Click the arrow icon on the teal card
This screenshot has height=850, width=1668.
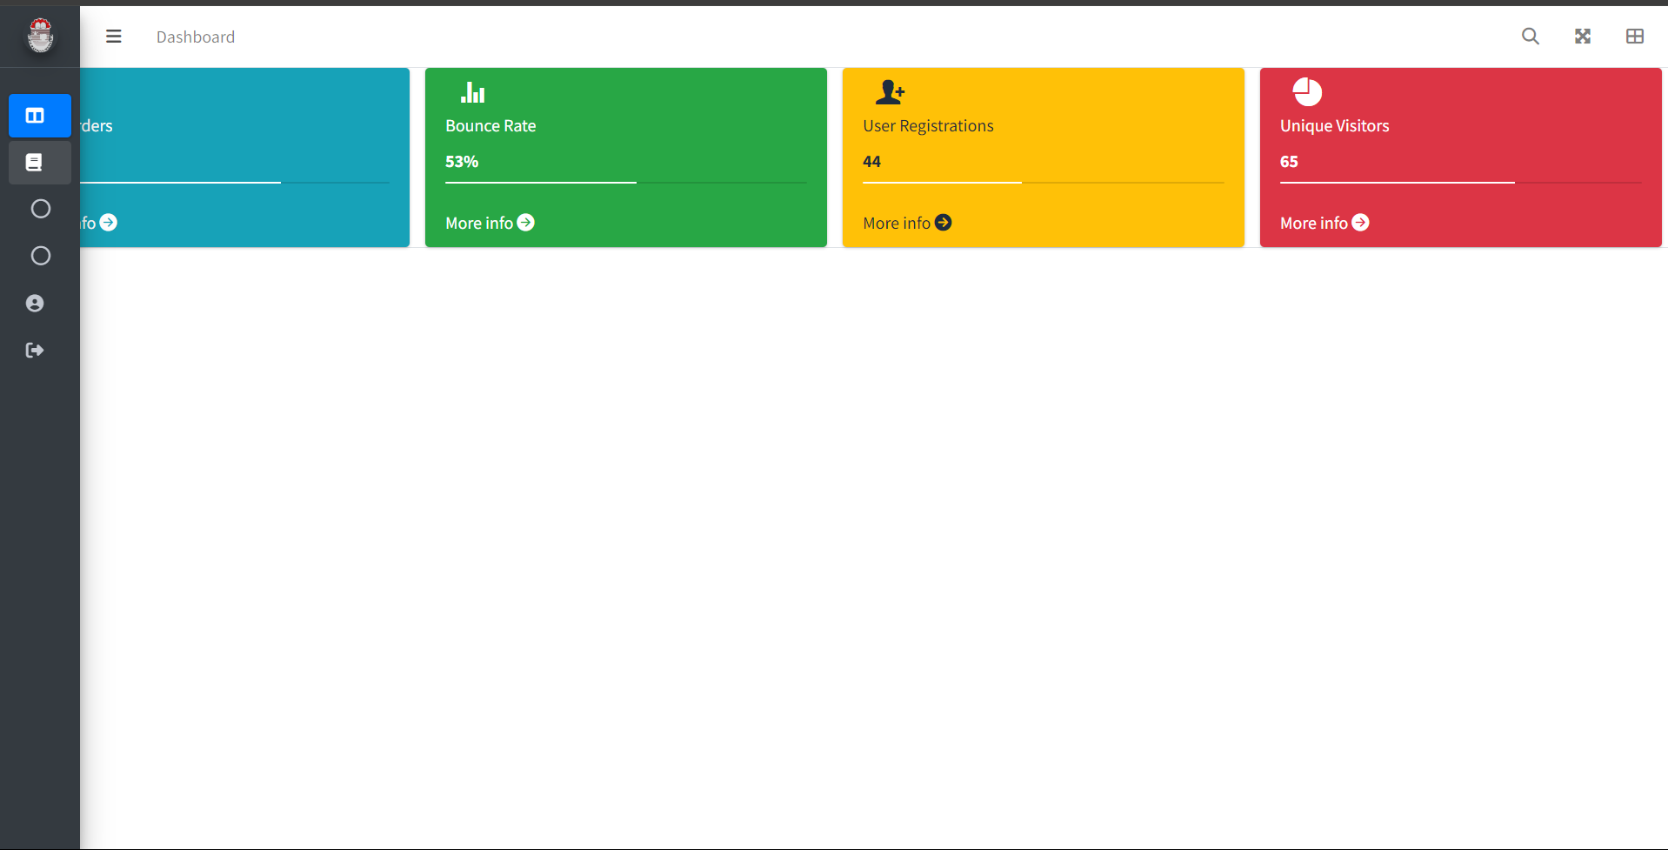tap(109, 223)
